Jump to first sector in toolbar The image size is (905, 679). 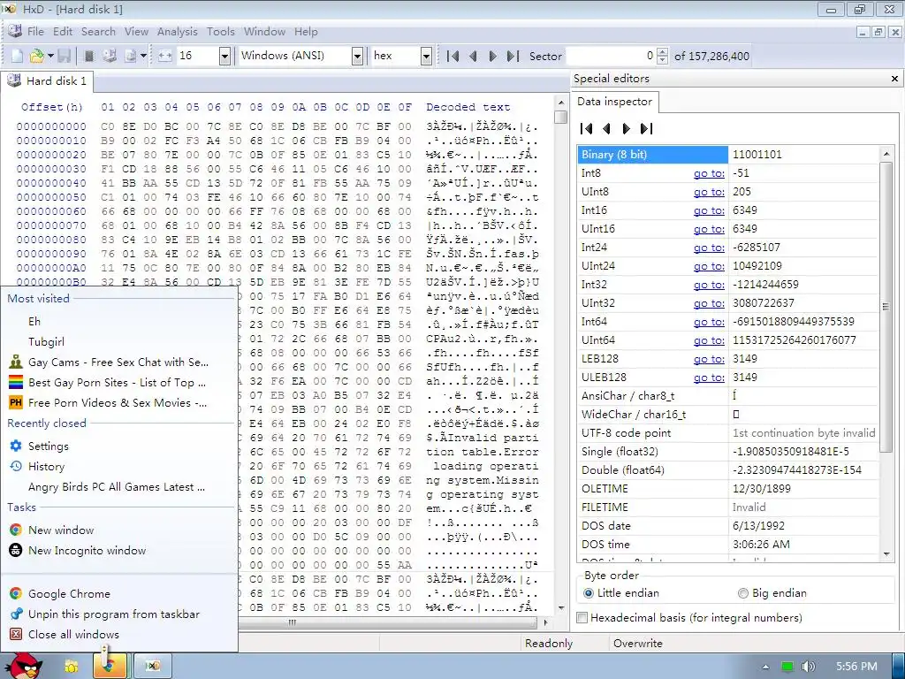click(x=453, y=56)
